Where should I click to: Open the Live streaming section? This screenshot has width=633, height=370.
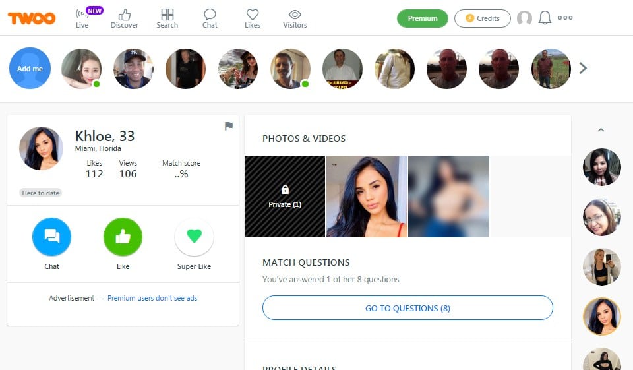click(82, 18)
